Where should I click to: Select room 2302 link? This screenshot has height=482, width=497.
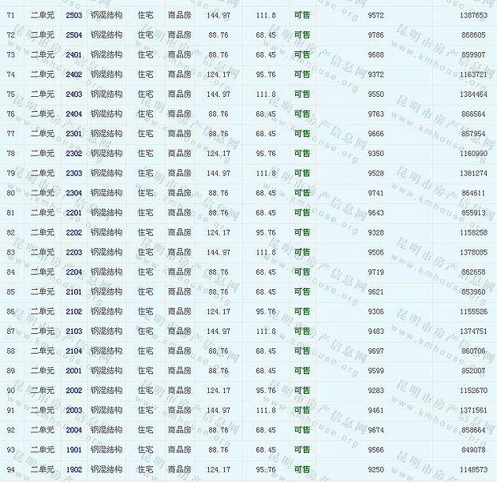[x=73, y=154]
